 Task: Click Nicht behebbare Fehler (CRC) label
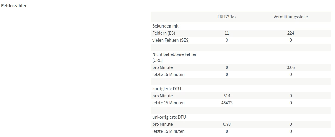pos(174,57)
